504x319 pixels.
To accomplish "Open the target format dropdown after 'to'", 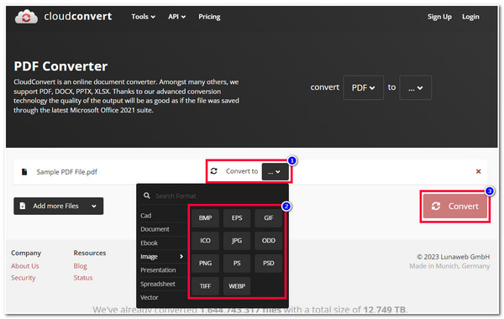I will tap(415, 87).
